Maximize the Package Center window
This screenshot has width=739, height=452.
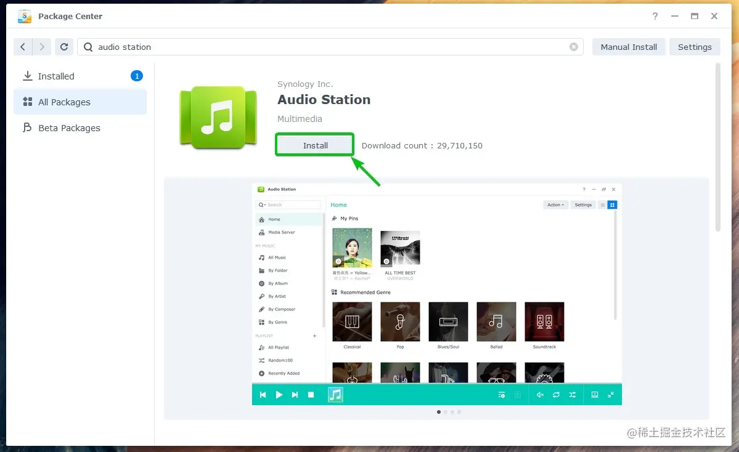pyautogui.click(x=694, y=16)
